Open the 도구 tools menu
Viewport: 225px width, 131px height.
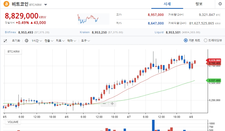point(86,41)
